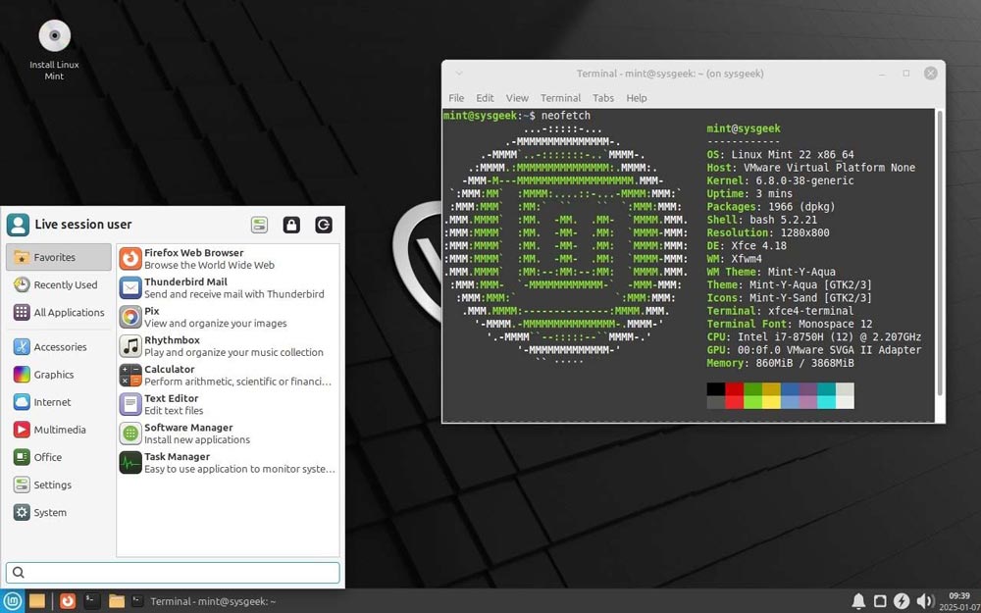Open the settings manager icon in menu header
Image resolution: width=981 pixels, height=613 pixels.
point(259,226)
